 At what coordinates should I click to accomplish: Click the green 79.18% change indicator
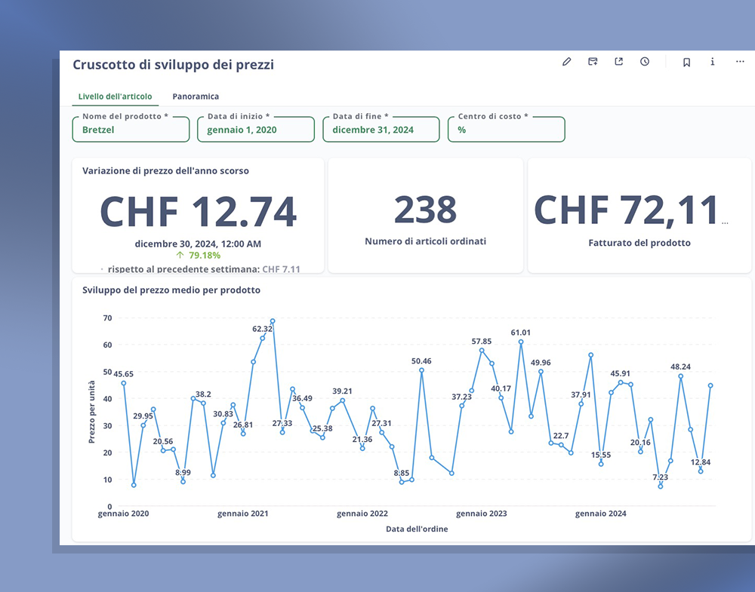[199, 255]
